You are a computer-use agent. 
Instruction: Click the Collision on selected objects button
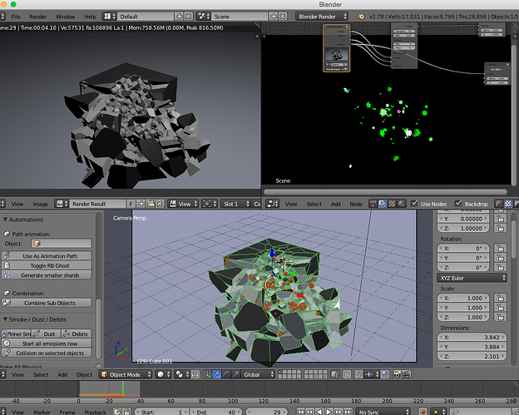[47, 353]
